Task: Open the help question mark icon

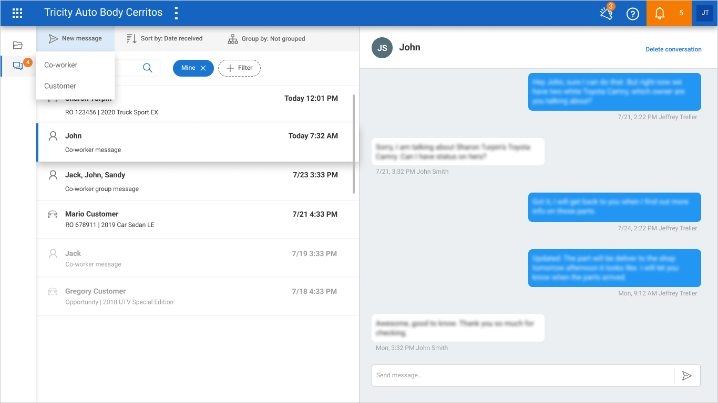Action: coord(633,14)
